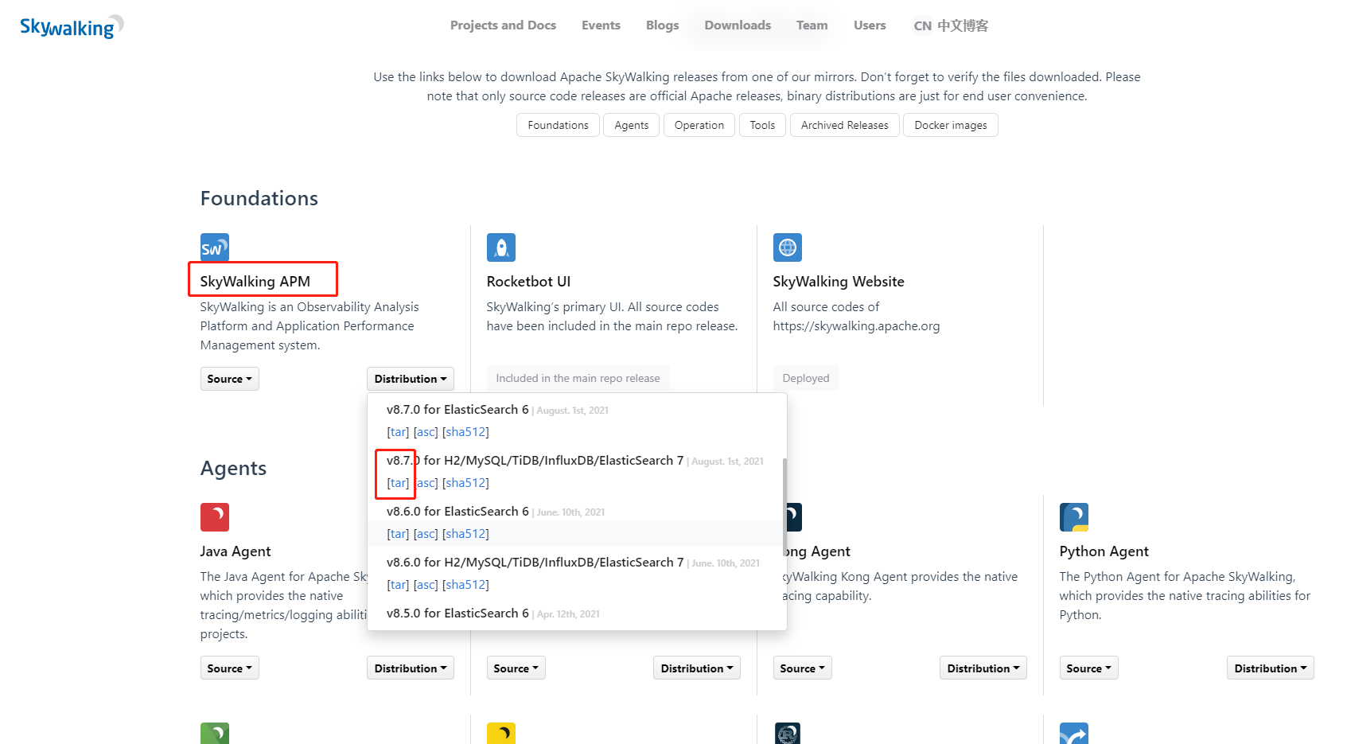Select Downloads in the navigation bar
The height and width of the screenshot is (744, 1347).
point(738,25)
